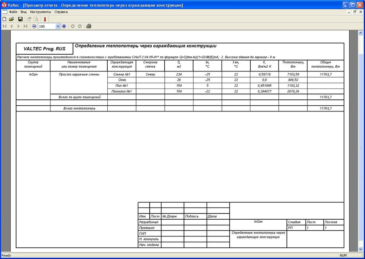Click the 'ГИП' stamp cell
The width and height of the screenshot is (365, 259).
tap(149, 234)
